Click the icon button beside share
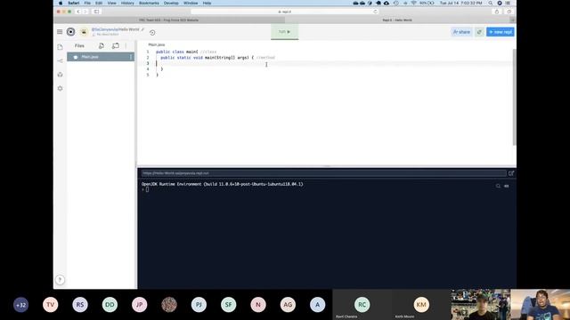 479,32
